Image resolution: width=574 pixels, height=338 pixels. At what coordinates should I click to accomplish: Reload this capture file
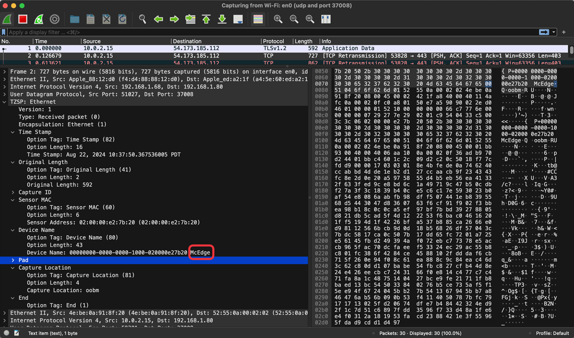[122, 19]
